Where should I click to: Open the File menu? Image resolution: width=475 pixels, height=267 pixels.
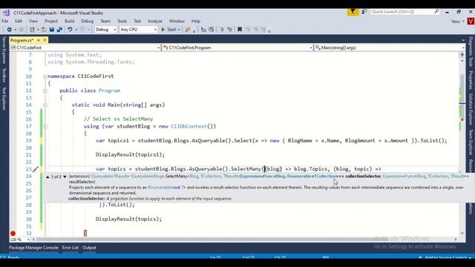[x=5, y=22]
